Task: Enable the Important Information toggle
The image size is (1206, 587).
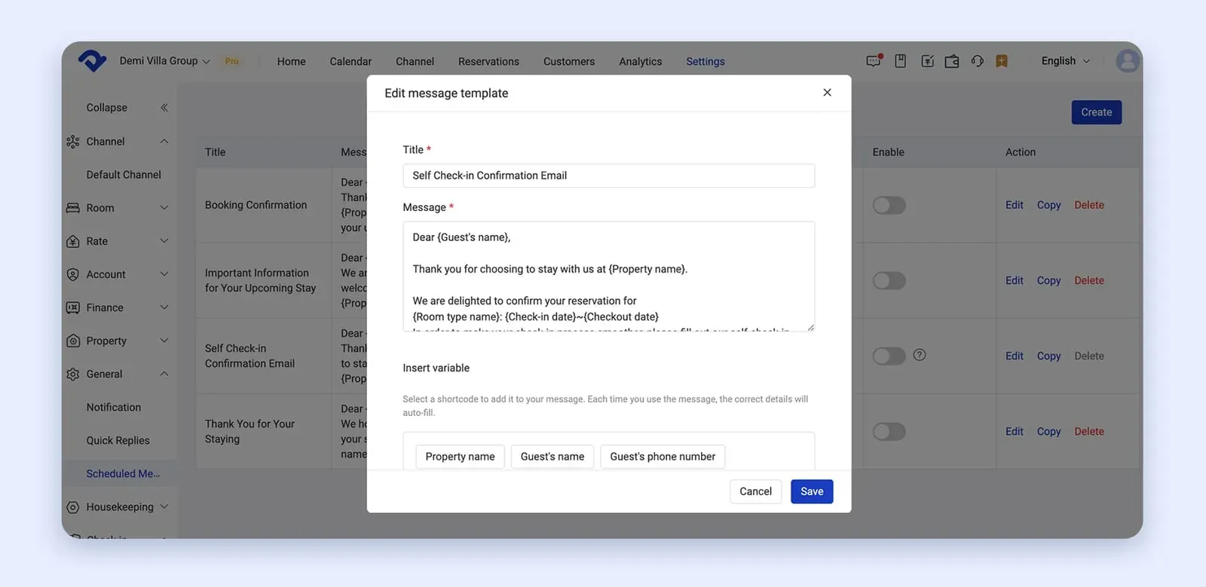Action: [889, 280]
